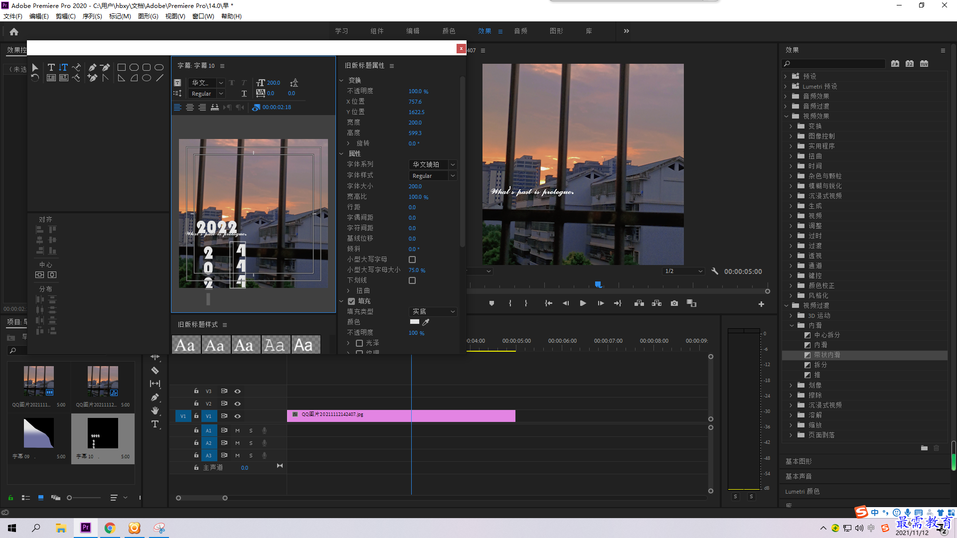Switch to the Color workspace tab
The image size is (957, 538).
(x=449, y=31)
